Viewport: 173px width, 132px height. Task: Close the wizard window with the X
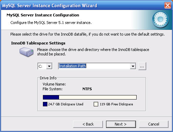point(168,5)
